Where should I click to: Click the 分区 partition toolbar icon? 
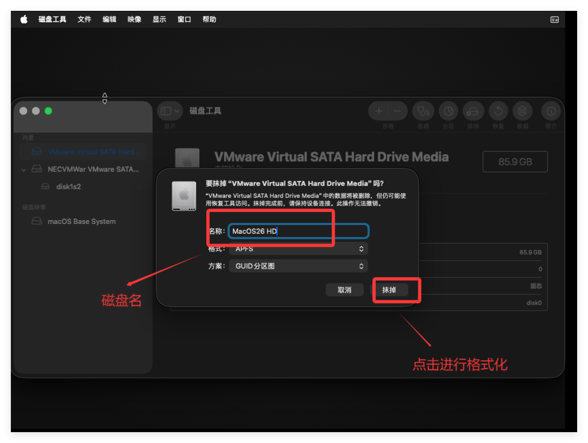tap(449, 111)
